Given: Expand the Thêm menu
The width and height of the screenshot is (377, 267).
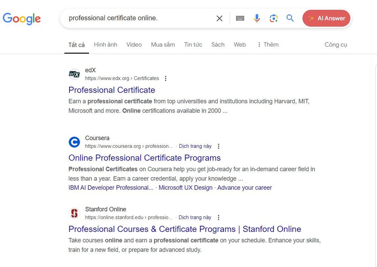Looking at the screenshot, I should tap(268, 44).
